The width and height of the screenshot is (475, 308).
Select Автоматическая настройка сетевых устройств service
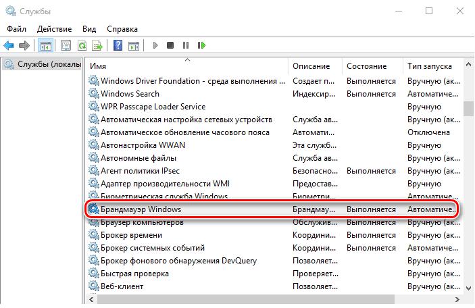pos(186,120)
